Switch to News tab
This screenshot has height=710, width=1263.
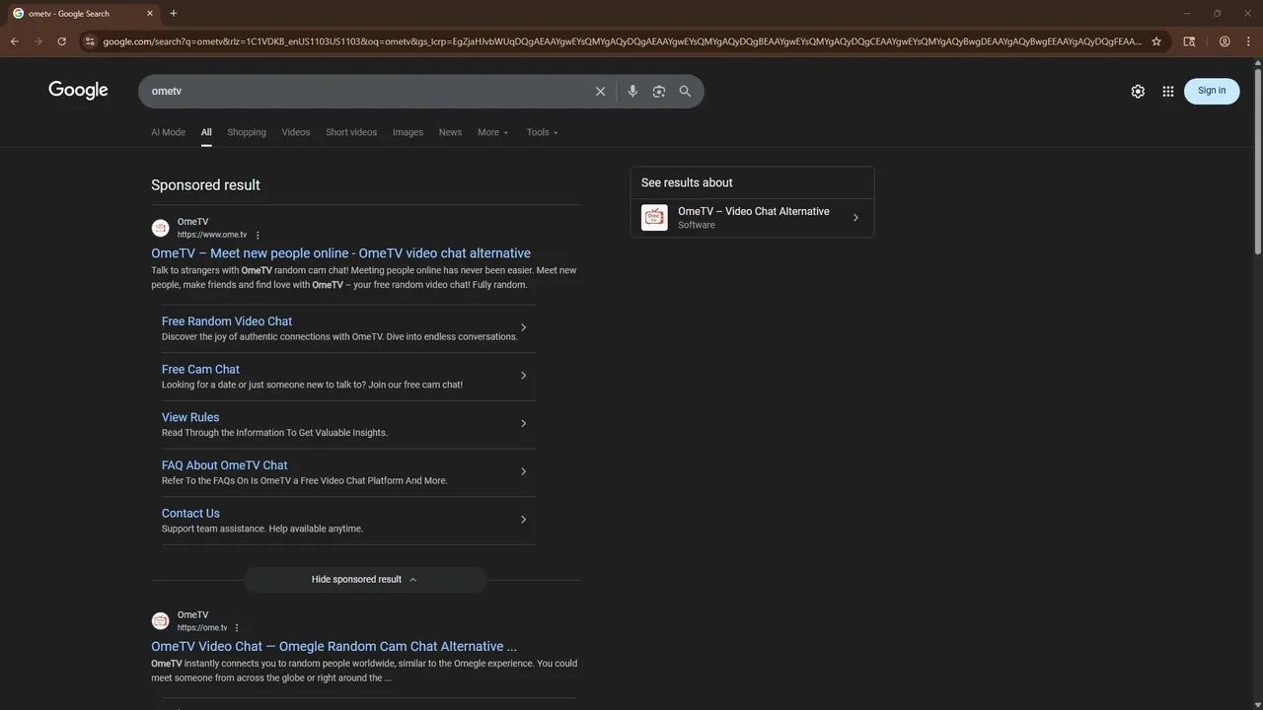pos(450,132)
